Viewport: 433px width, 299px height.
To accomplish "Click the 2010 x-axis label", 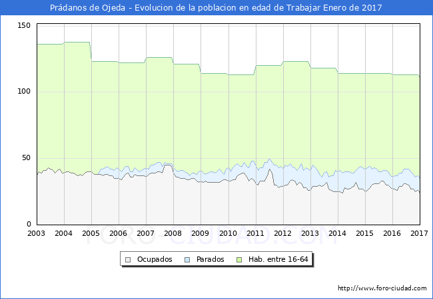I will pos(228,233).
